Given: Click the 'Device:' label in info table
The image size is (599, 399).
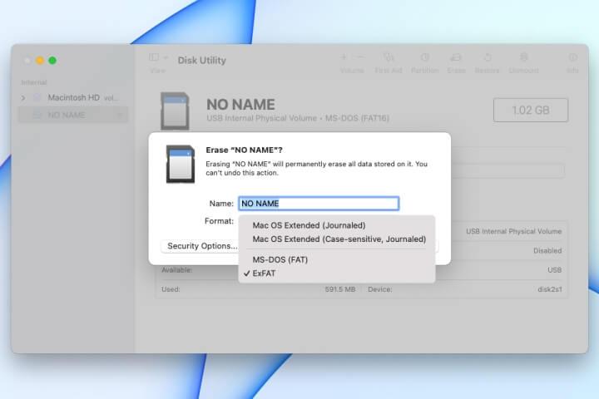Looking at the screenshot, I should pos(380,289).
